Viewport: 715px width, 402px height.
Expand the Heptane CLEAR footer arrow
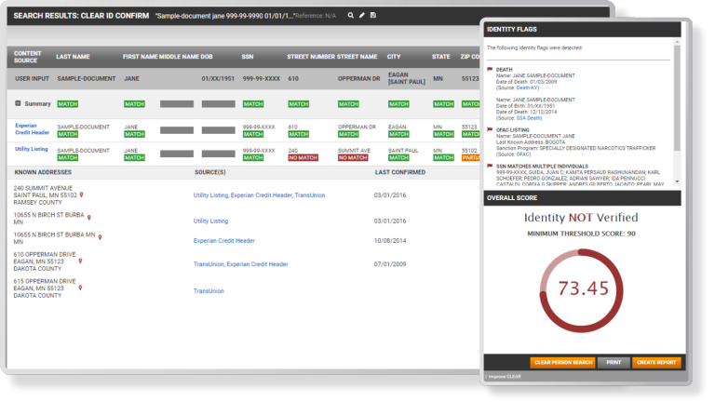click(x=487, y=376)
